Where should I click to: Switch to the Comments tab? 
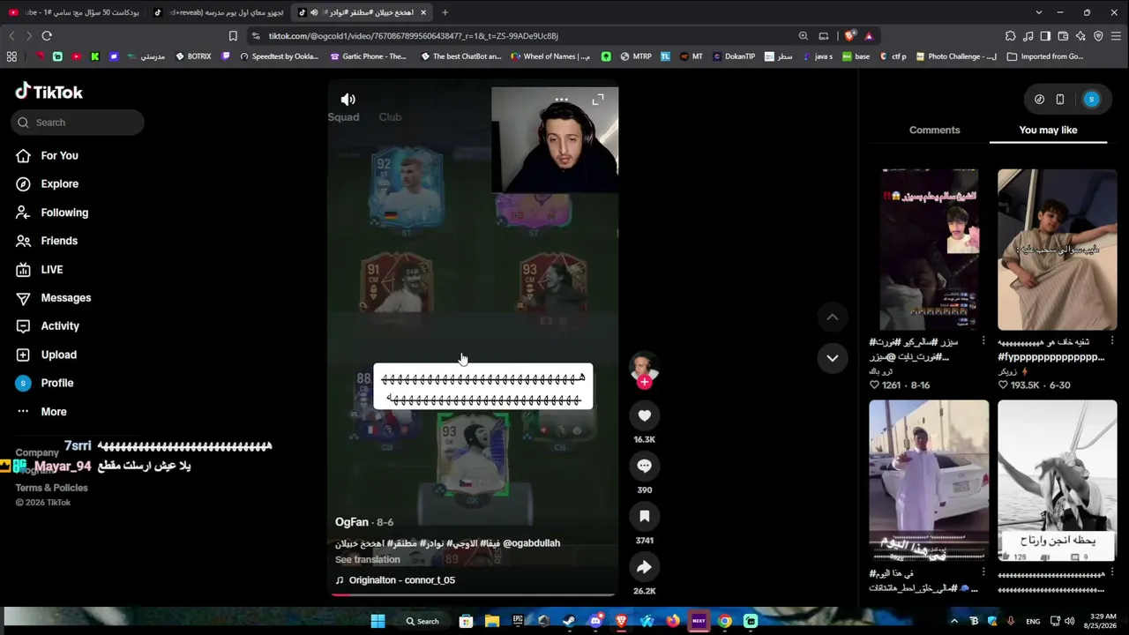click(934, 130)
